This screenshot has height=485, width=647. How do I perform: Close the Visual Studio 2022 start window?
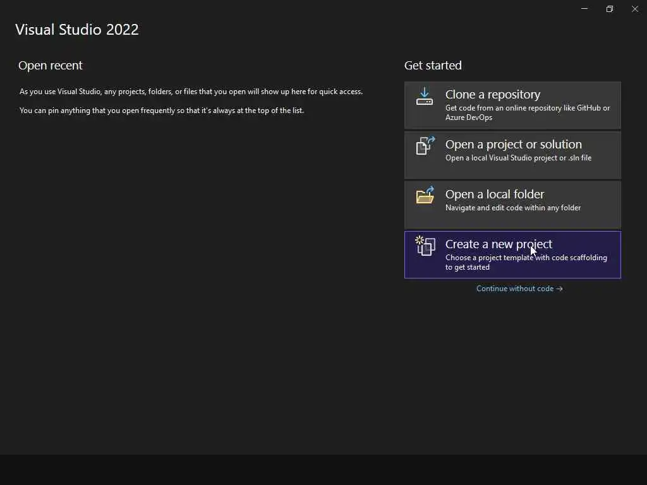[634, 9]
